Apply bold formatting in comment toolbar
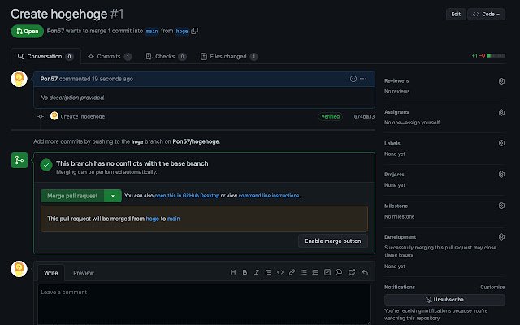The width and height of the screenshot is (520, 325). pyautogui.click(x=245, y=272)
